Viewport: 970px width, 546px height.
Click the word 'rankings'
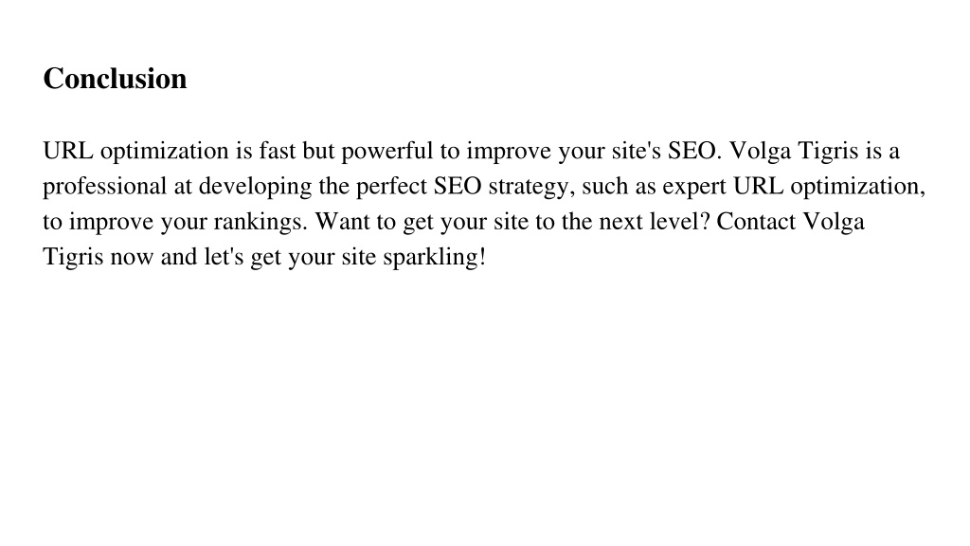point(260,222)
